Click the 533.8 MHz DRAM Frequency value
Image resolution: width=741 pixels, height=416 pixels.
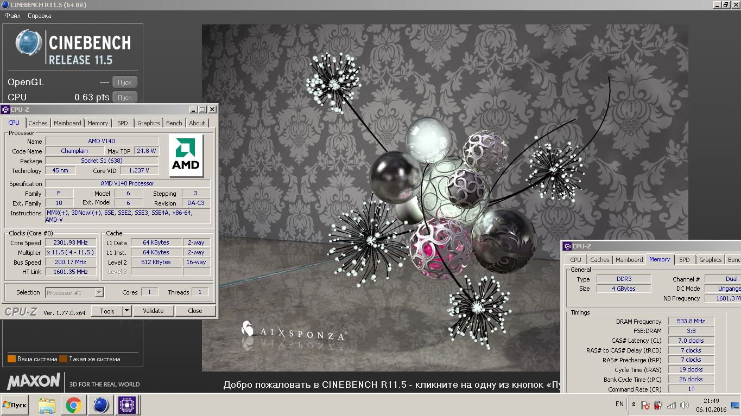click(691, 321)
